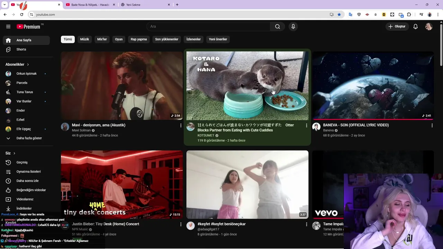Open Ezhel subscription channel

(26, 120)
